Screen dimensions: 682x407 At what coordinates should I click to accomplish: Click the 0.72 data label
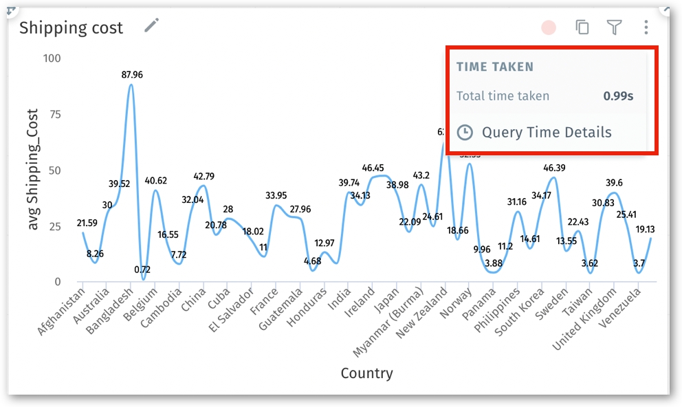143,269
